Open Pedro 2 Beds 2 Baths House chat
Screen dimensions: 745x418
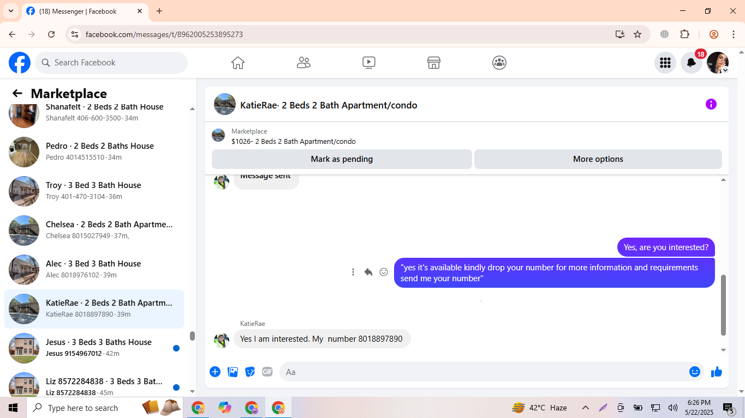pyautogui.click(x=94, y=152)
